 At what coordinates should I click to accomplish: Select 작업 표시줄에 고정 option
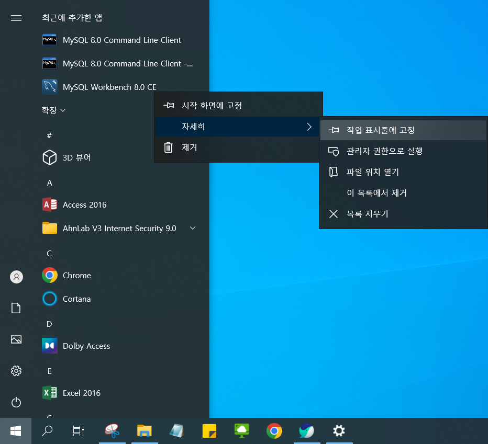tap(403, 130)
